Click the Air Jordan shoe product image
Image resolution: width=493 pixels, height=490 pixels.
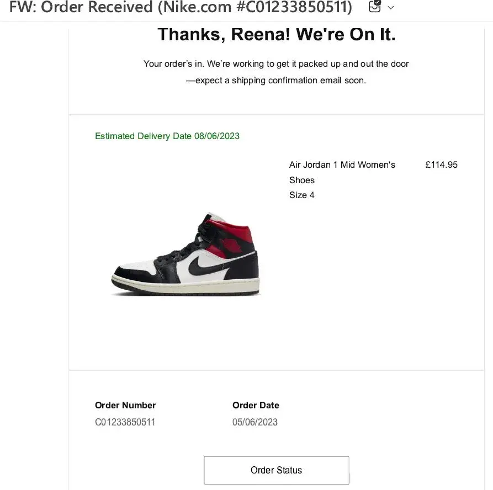click(185, 254)
